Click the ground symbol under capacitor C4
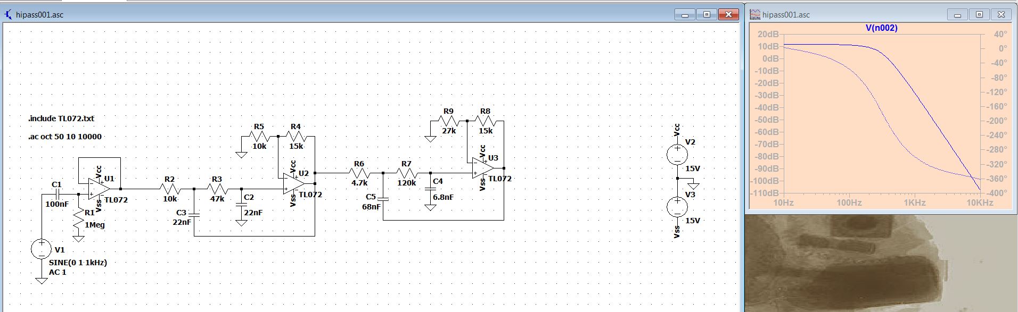The width and height of the screenshot is (1018, 312). [430, 207]
